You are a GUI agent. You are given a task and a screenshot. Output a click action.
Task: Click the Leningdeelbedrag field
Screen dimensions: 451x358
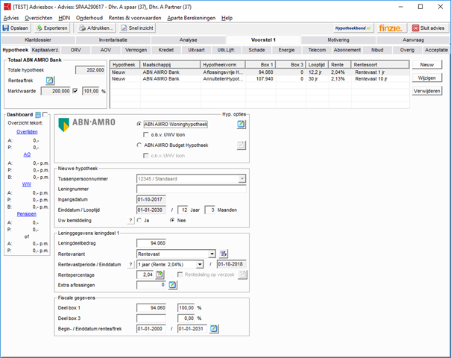click(x=151, y=243)
